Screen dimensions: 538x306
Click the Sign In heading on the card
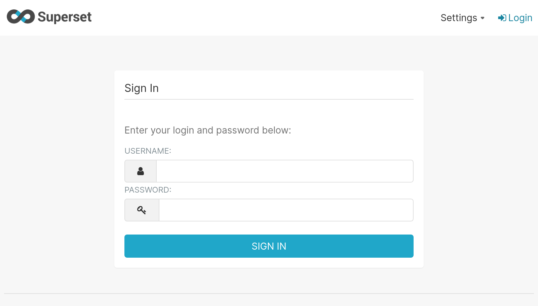(141, 88)
